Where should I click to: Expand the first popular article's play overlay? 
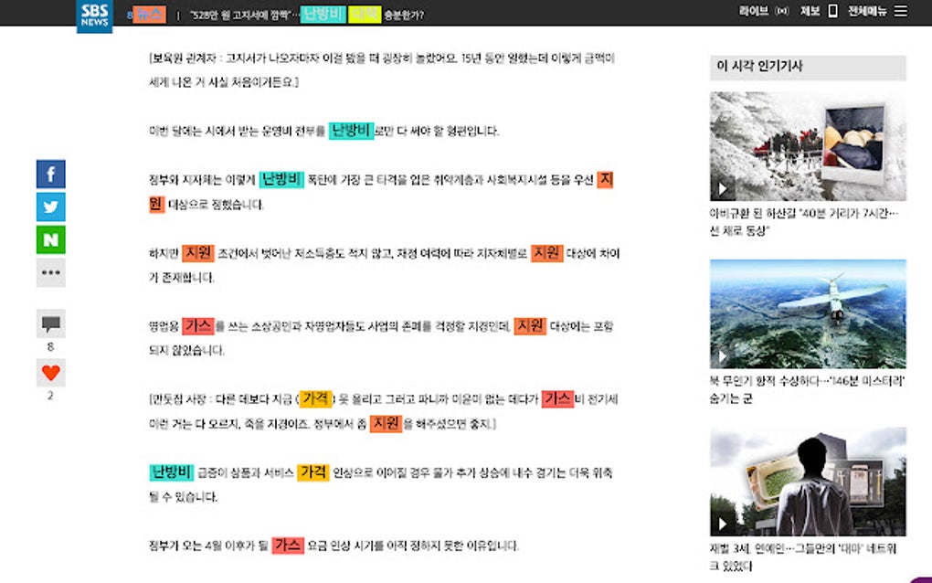(x=722, y=189)
